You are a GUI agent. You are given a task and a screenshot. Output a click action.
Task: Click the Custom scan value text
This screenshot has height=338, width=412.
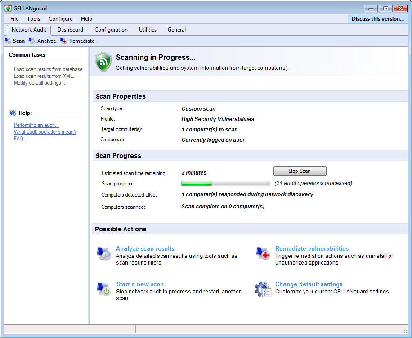click(198, 109)
